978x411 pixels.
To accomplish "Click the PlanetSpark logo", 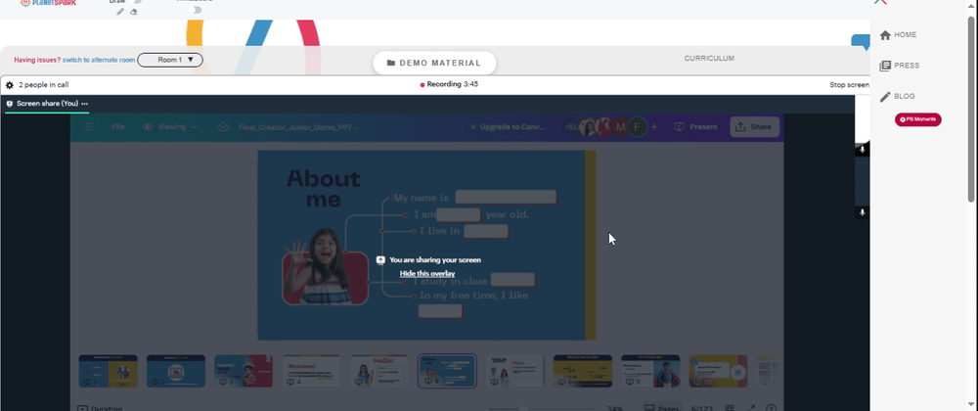I will (47, 3).
